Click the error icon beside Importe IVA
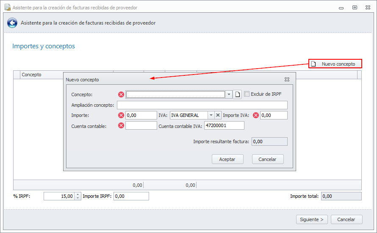Screen dimensions: 377x233 tap(256, 115)
